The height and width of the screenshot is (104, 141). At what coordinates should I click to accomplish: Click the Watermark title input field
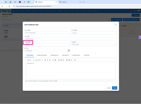pyautogui.click(x=71, y=39)
